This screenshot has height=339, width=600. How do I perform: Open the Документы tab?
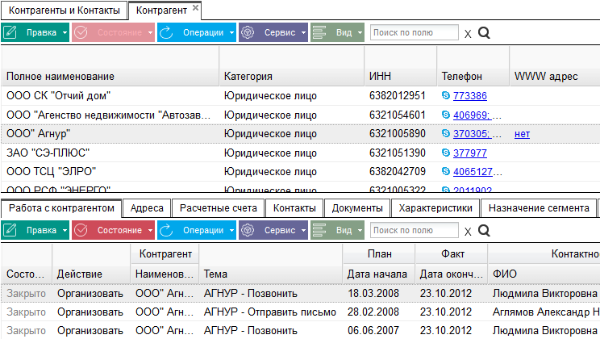357,208
